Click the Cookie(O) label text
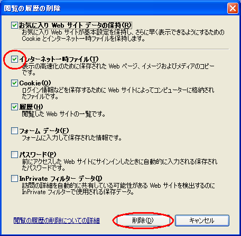The width and height of the screenshot is (241, 236). click(35, 83)
